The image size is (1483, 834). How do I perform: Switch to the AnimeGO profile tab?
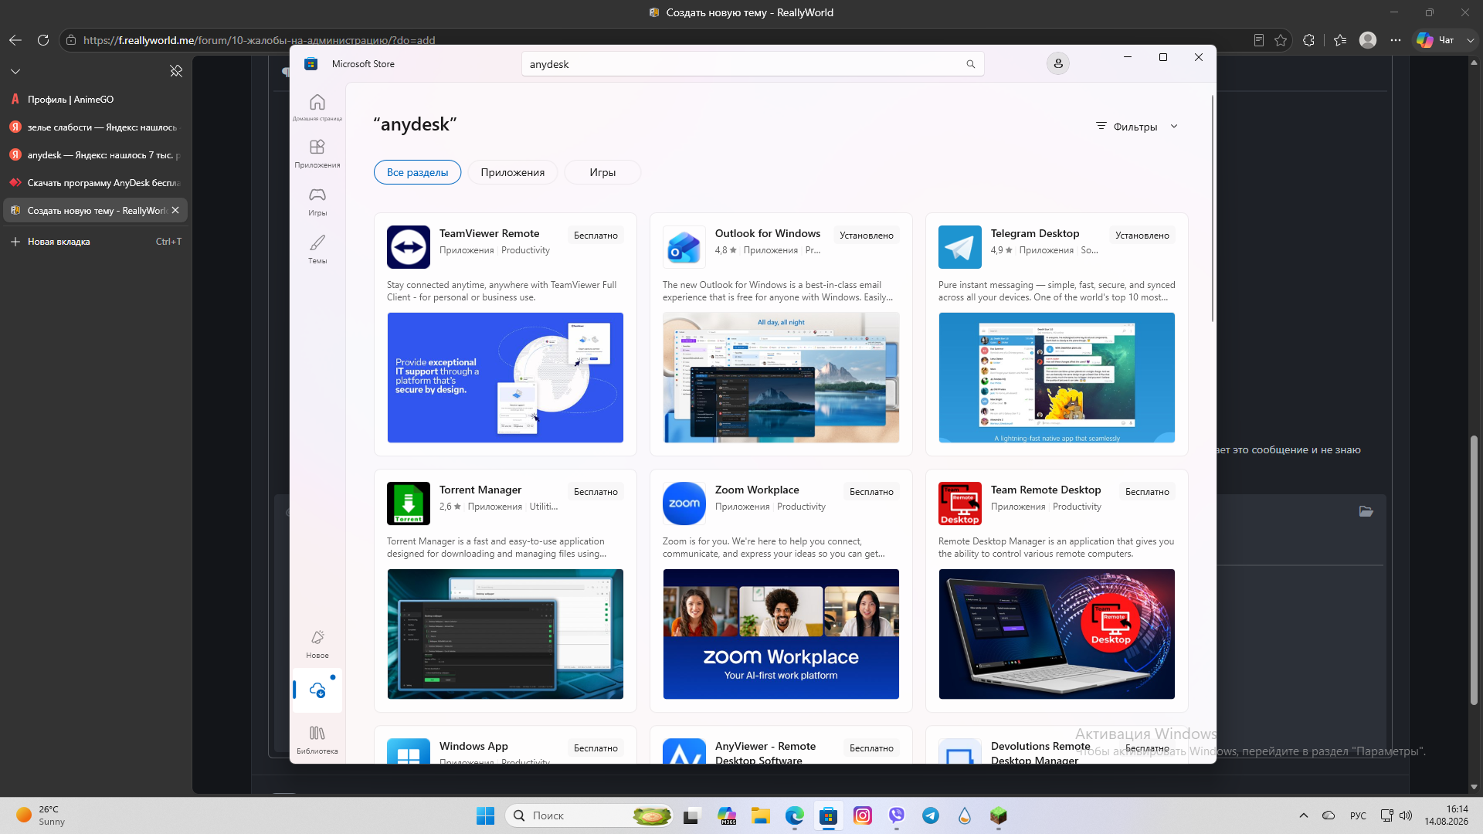96,100
